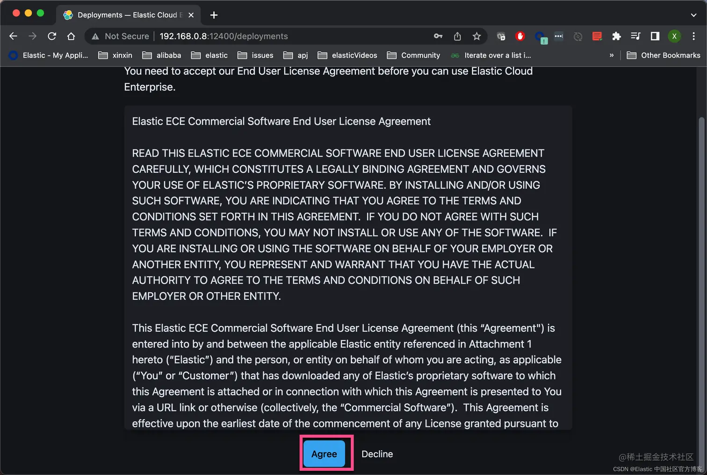Open a new tab with plus button
This screenshot has height=475, width=707.
(214, 15)
